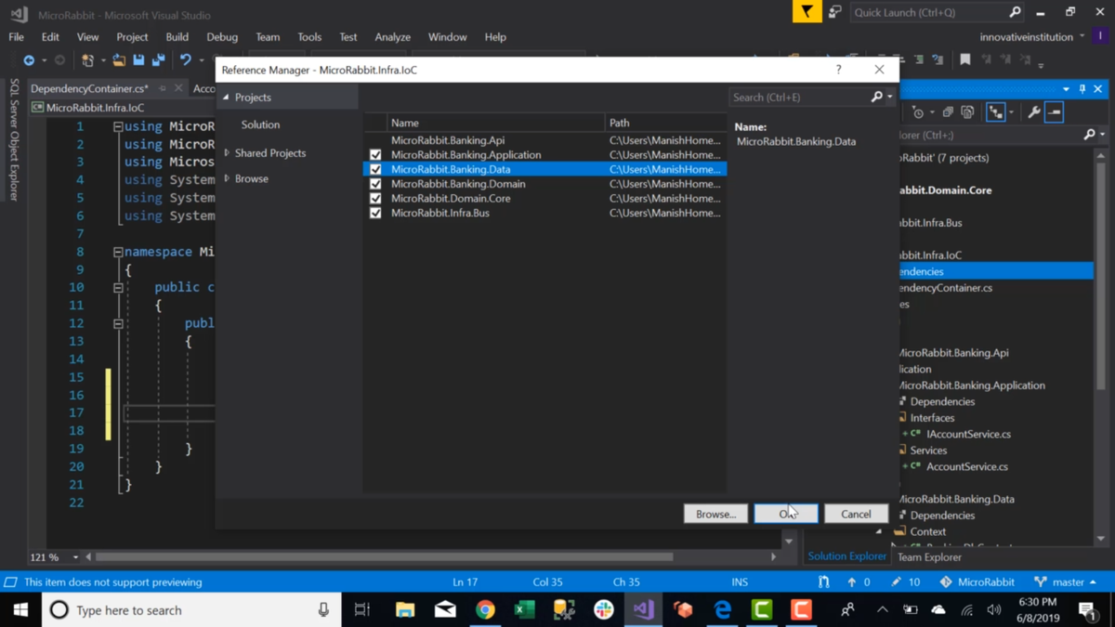Collapse the class block at line 10

tap(118, 288)
